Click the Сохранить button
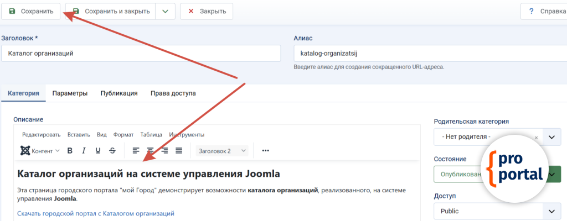567x221 pixels. [x=31, y=11]
